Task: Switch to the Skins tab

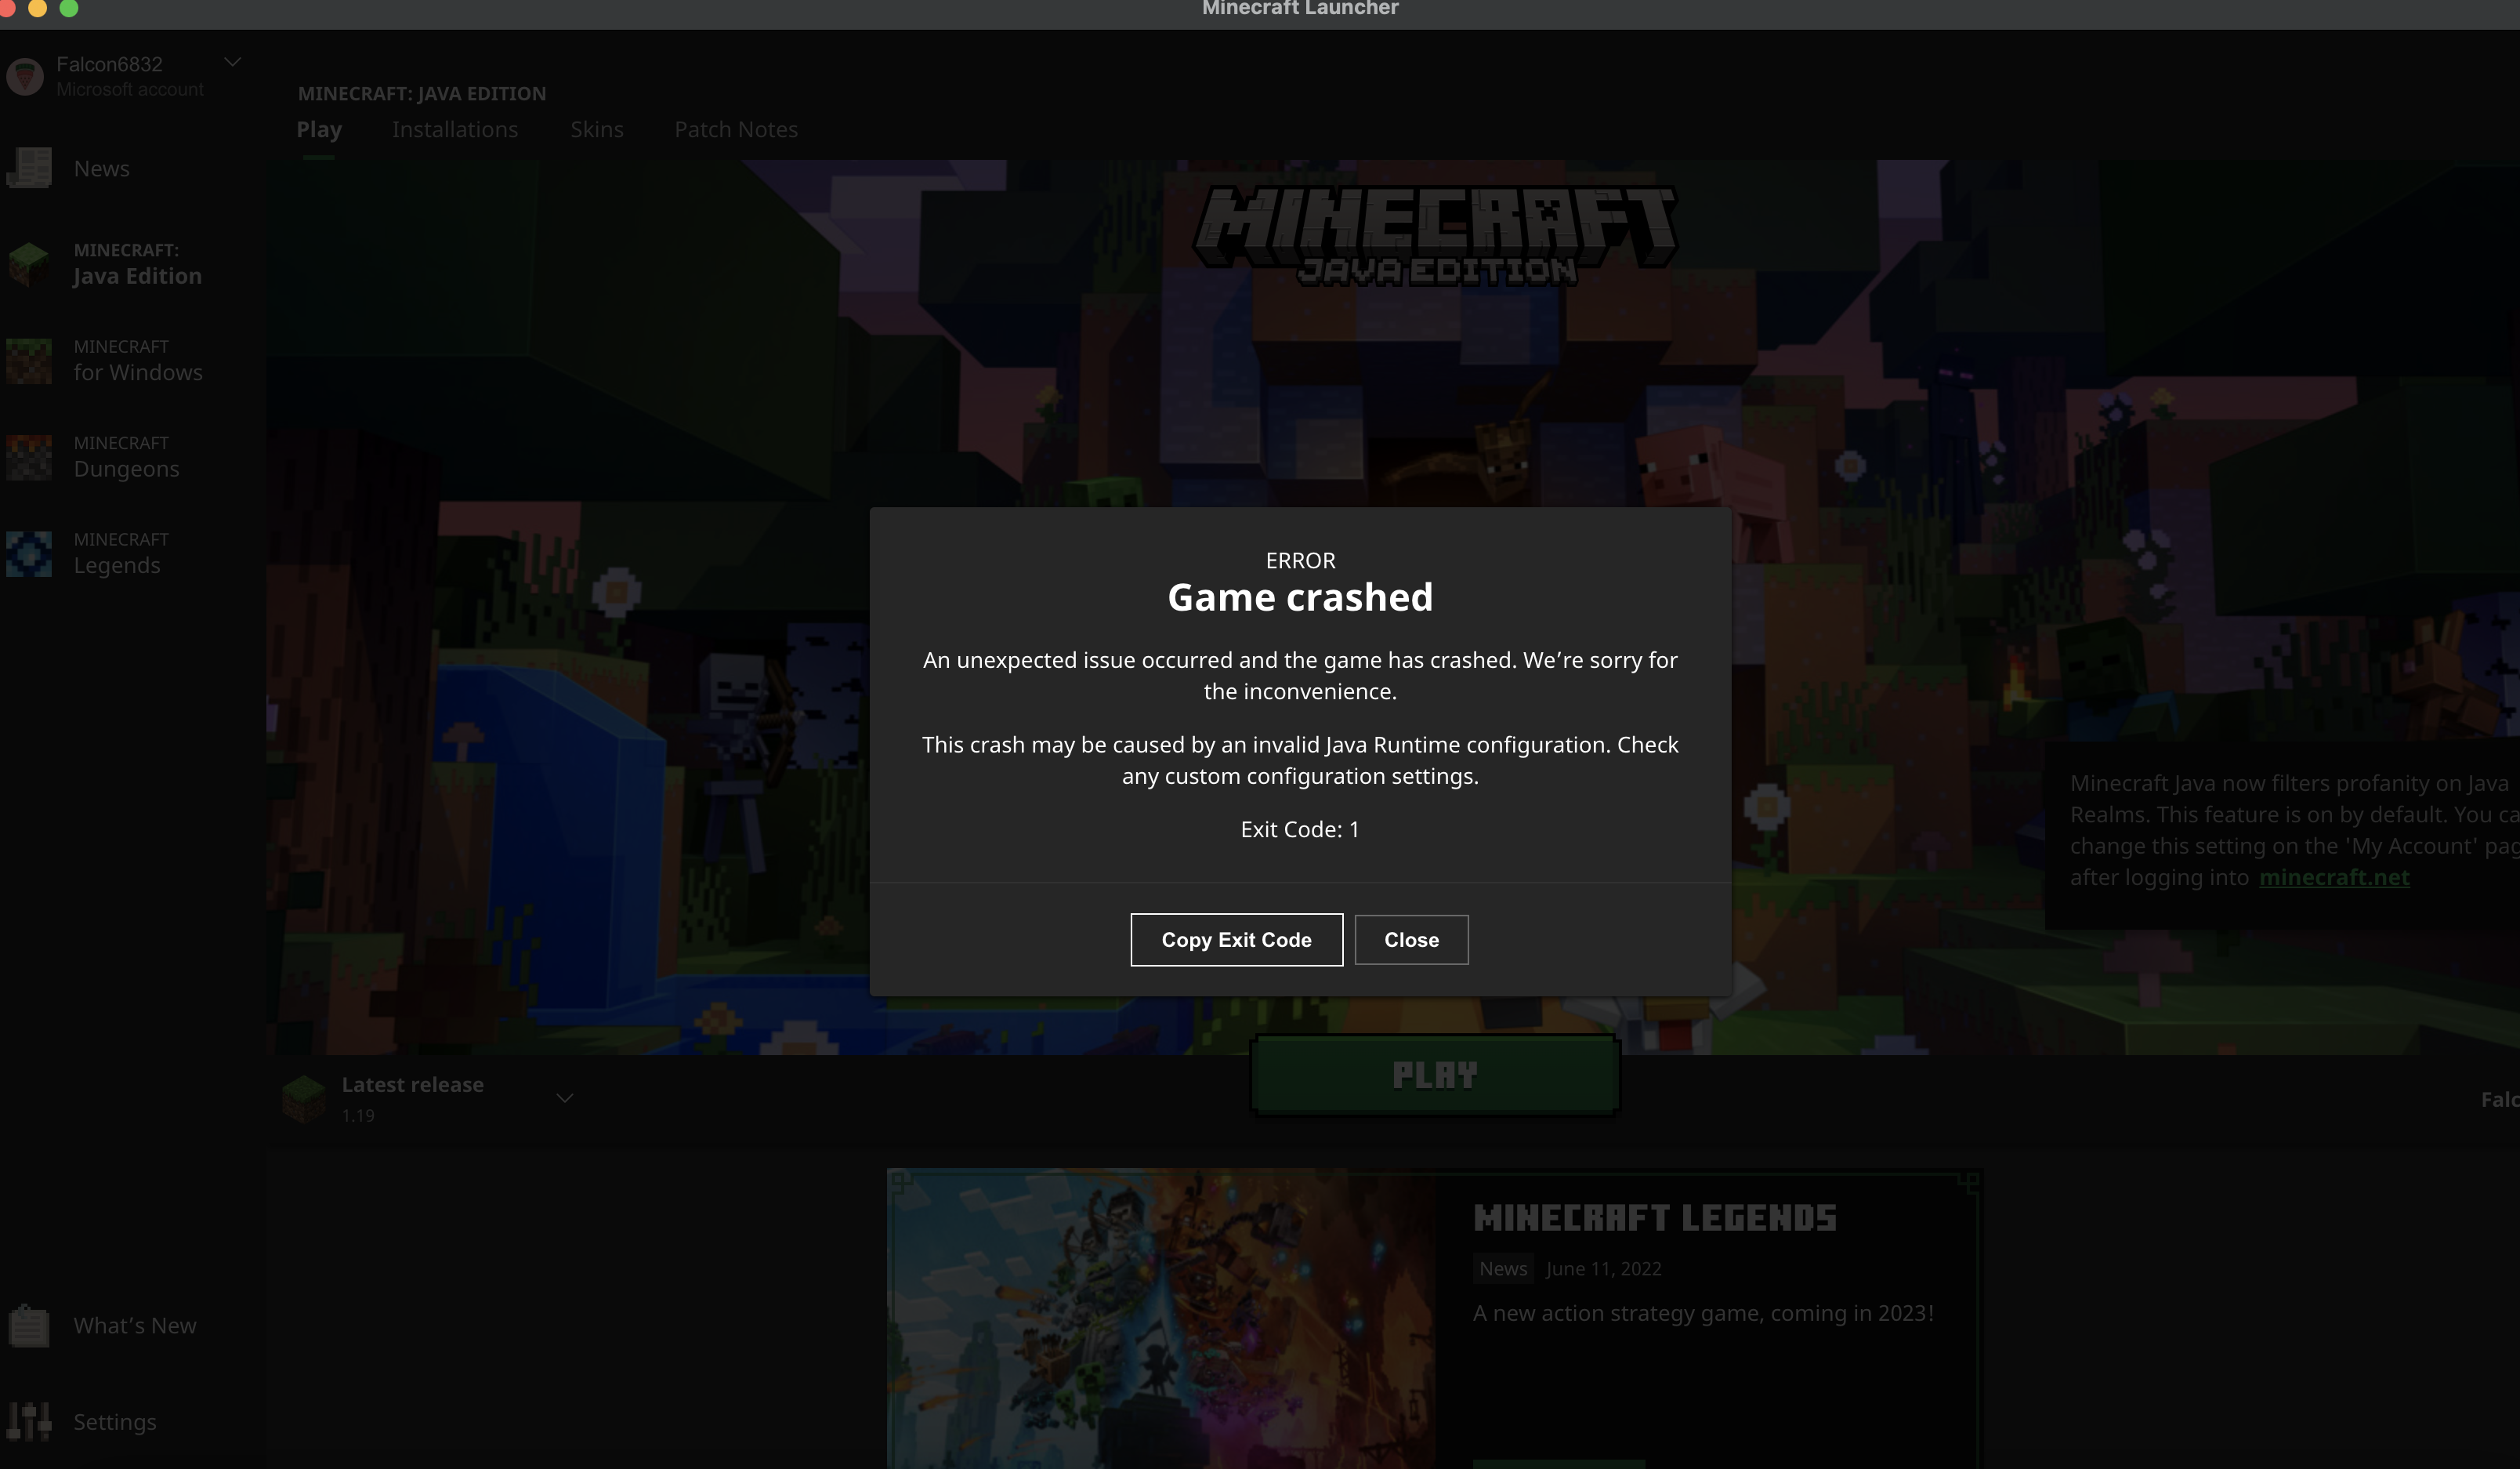Action: pyautogui.click(x=596, y=130)
